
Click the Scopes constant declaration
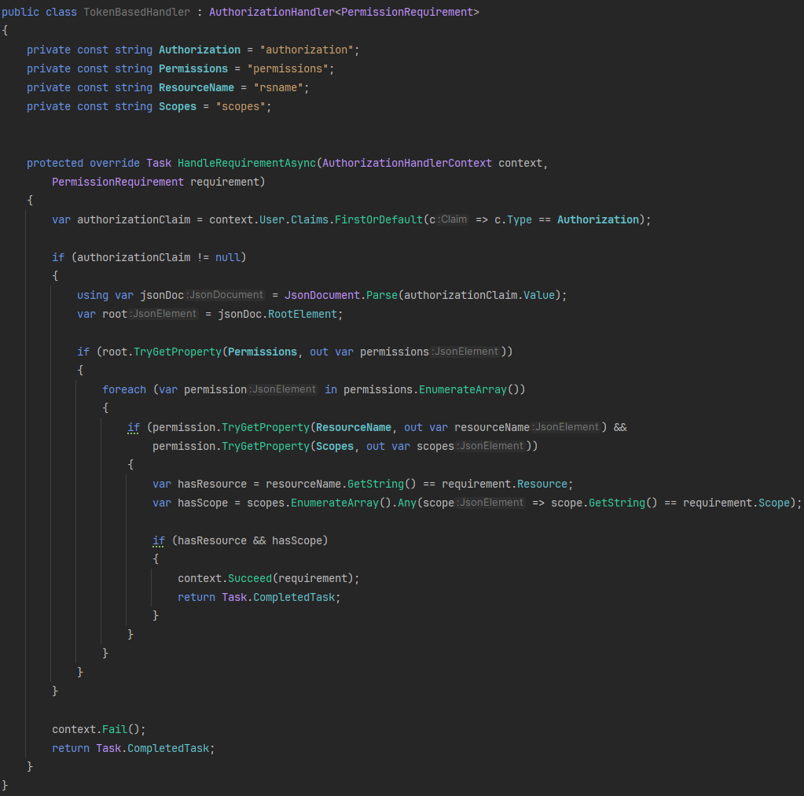[177, 106]
